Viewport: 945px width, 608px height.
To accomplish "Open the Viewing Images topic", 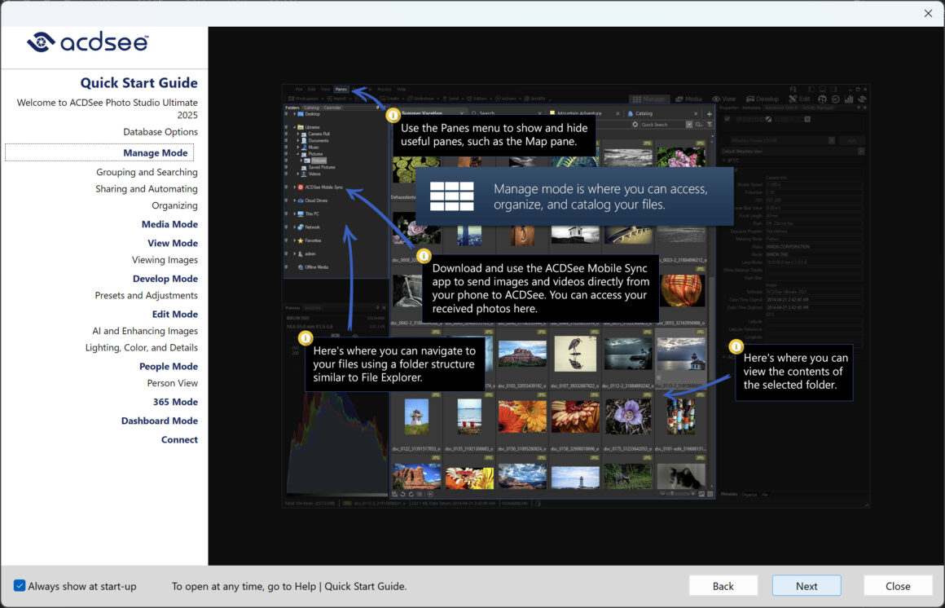I will 165,259.
